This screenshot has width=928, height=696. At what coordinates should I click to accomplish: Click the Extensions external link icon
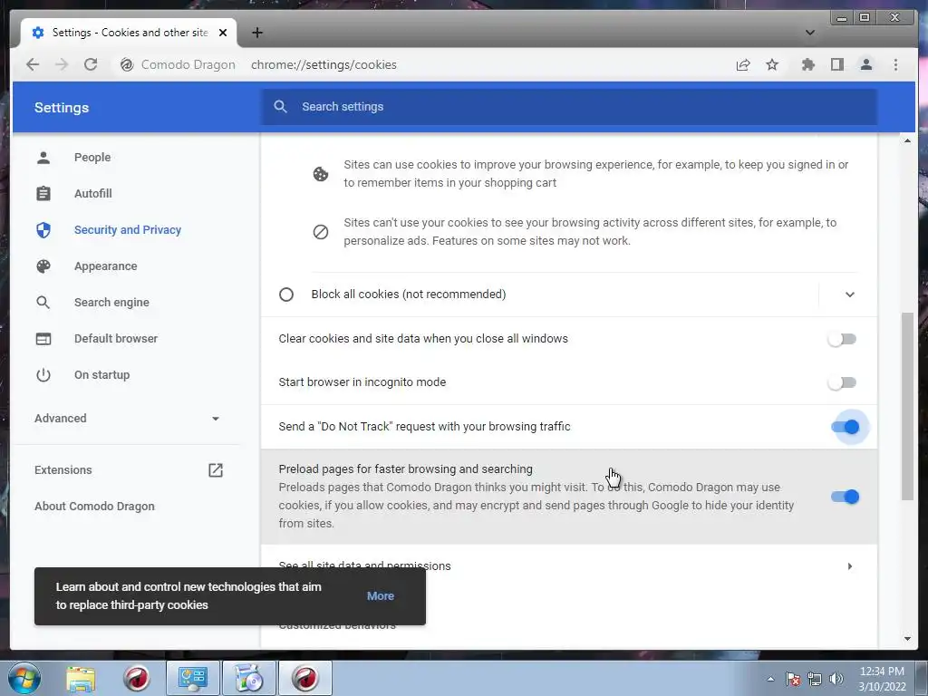pos(216,470)
